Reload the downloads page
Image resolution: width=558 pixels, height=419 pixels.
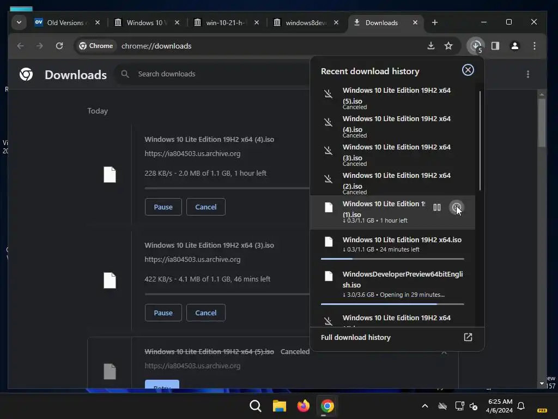pyautogui.click(x=59, y=46)
